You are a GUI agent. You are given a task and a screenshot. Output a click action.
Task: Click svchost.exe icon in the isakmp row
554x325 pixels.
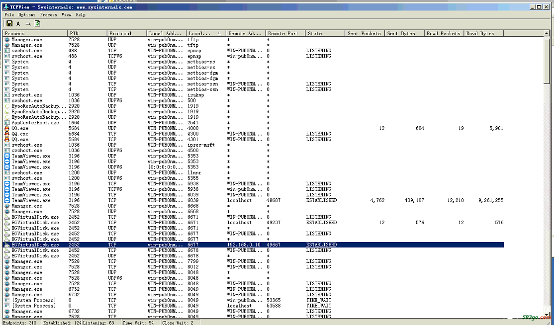(7, 95)
